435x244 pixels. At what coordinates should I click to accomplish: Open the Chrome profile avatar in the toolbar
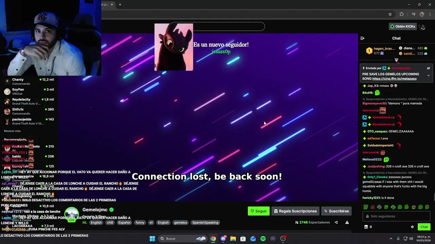[422, 14]
